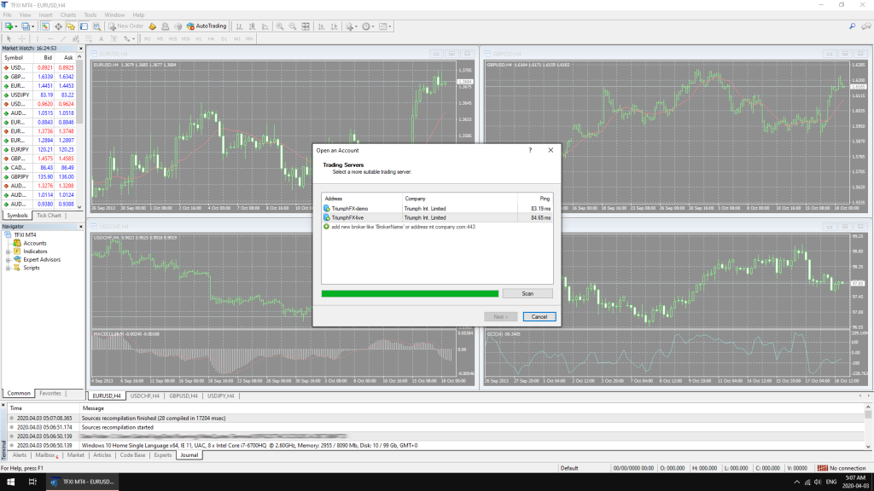The height and width of the screenshot is (491, 874).
Task: Open the Insert menu
Action: 46,15
